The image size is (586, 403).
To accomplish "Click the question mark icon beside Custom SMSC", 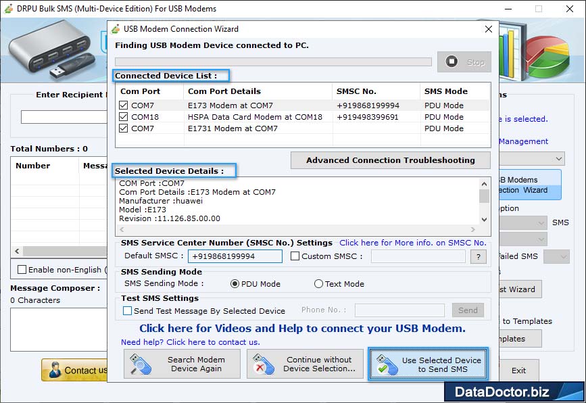I will click(477, 256).
